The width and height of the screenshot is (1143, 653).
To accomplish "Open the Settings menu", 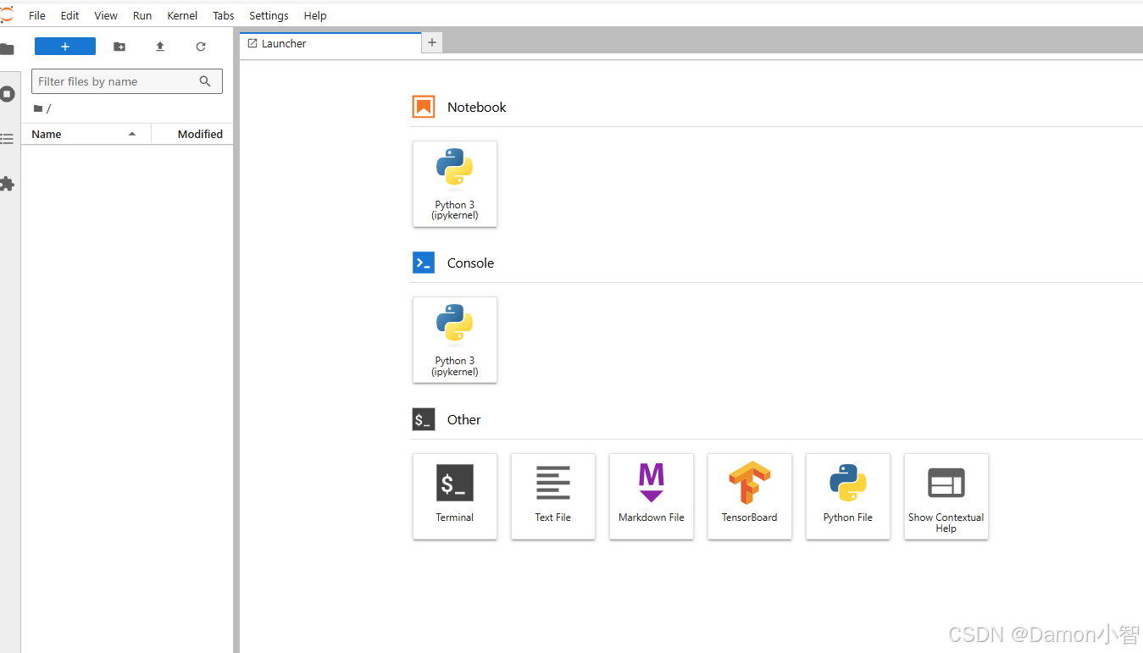I will (x=269, y=15).
